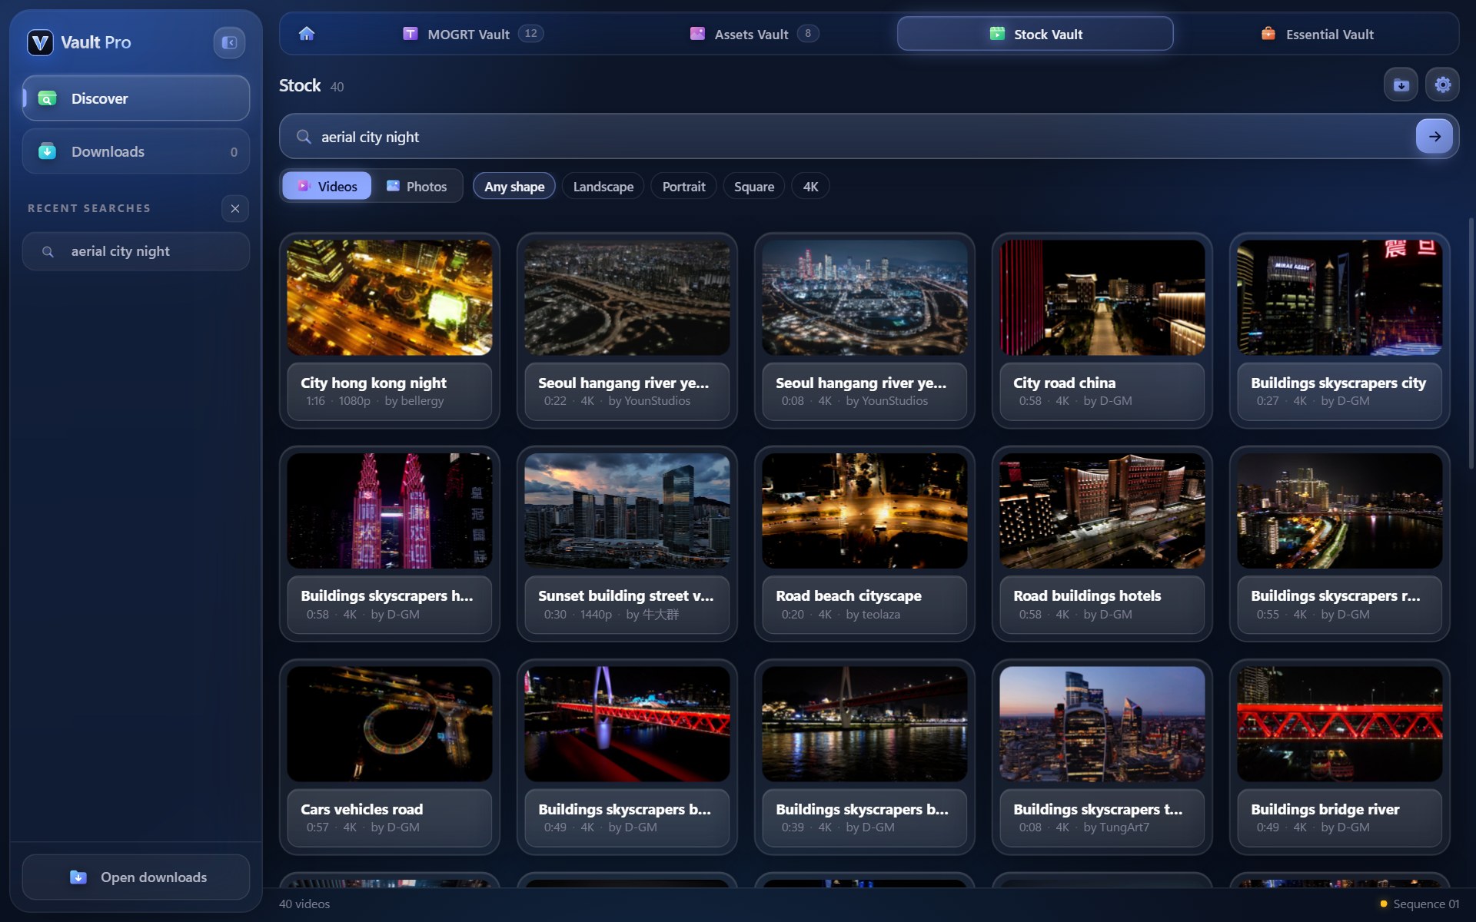1476x922 pixels.
Task: Open the Discover section in sidebar
Action: coord(136,98)
